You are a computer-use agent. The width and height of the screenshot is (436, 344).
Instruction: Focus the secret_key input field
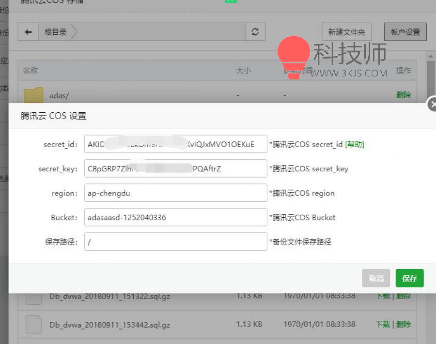click(x=176, y=168)
